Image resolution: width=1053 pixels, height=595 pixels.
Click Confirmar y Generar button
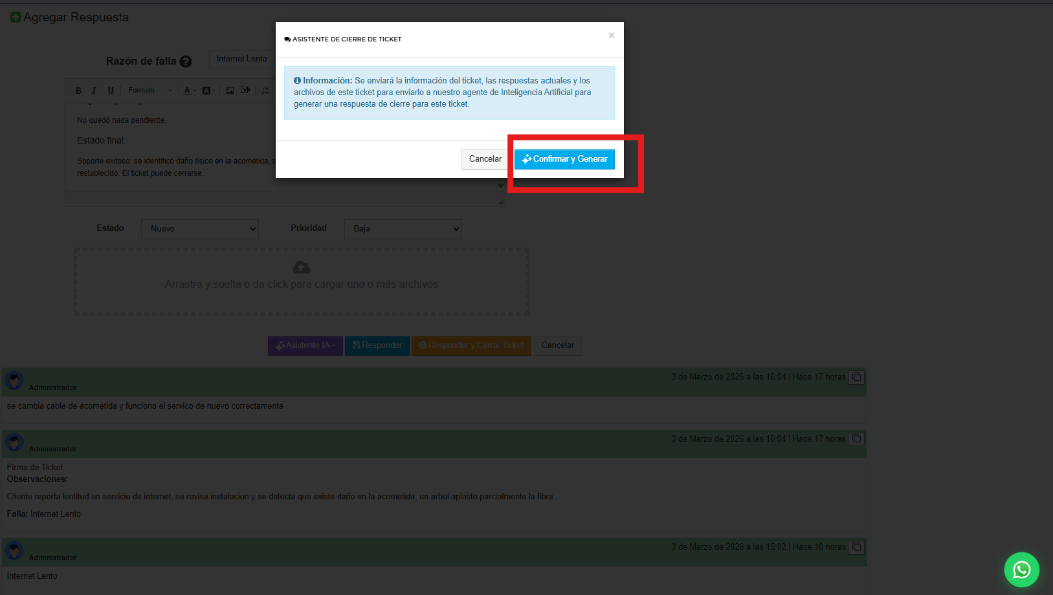point(564,159)
